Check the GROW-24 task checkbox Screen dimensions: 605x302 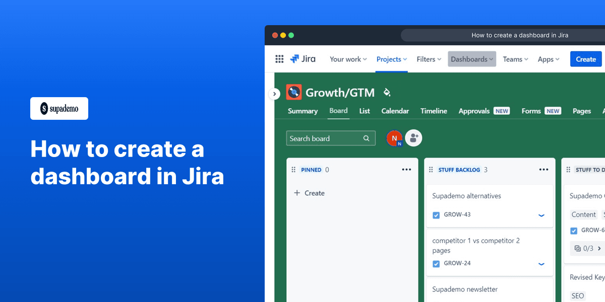436,263
